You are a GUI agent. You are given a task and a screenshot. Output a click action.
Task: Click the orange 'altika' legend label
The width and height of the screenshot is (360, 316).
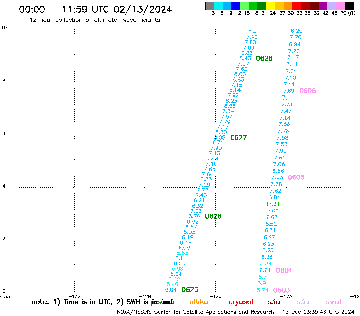coord(198,302)
